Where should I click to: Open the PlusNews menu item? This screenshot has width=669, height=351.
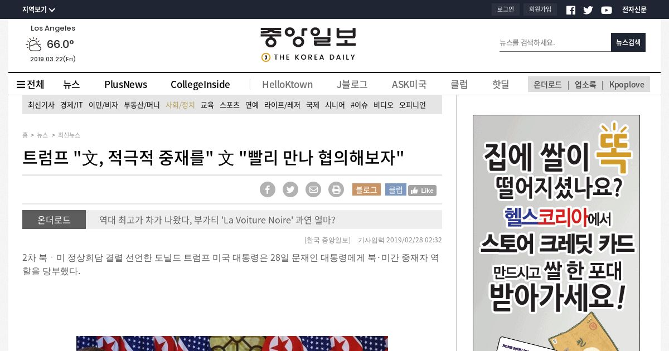126,84
